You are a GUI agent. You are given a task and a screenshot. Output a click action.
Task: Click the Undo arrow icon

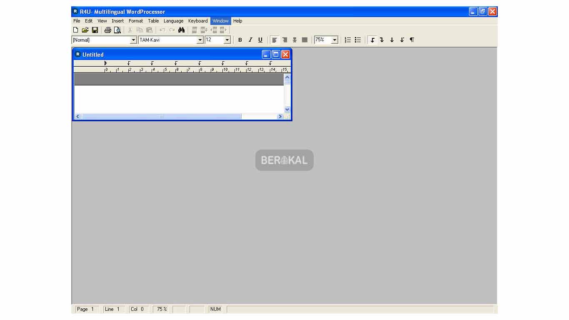tap(162, 30)
